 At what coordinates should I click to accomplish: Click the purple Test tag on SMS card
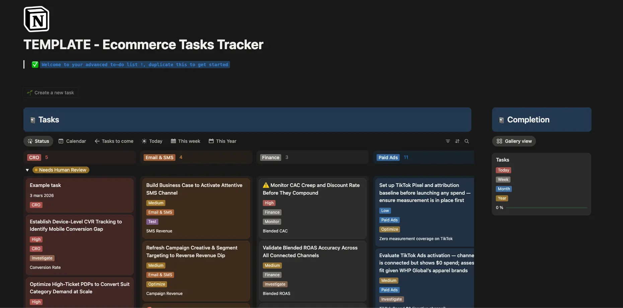click(152, 222)
